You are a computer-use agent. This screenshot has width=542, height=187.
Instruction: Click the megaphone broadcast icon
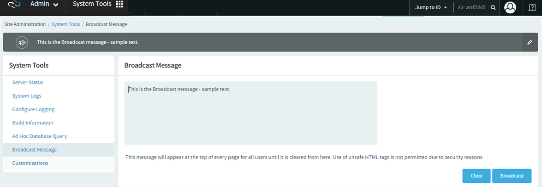click(x=22, y=42)
